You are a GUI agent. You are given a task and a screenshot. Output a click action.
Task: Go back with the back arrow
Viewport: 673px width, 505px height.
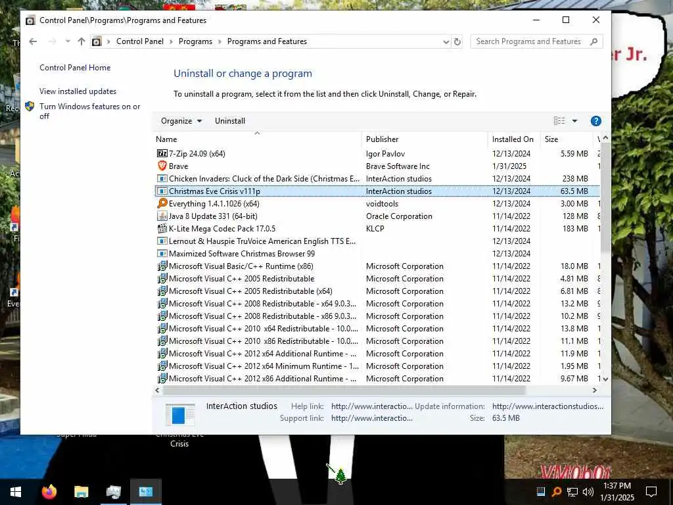[x=33, y=41]
